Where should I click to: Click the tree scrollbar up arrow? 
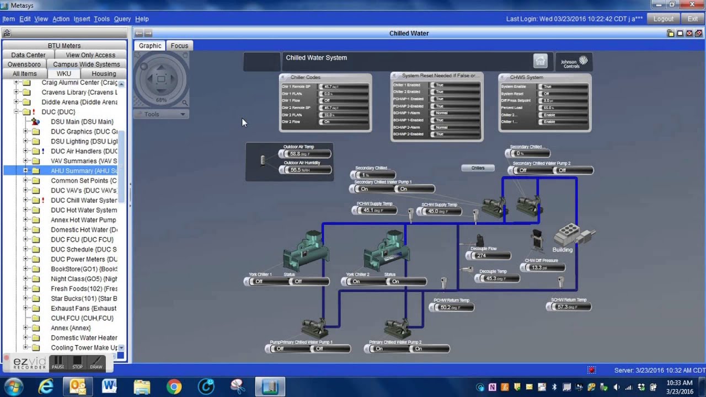(x=121, y=84)
